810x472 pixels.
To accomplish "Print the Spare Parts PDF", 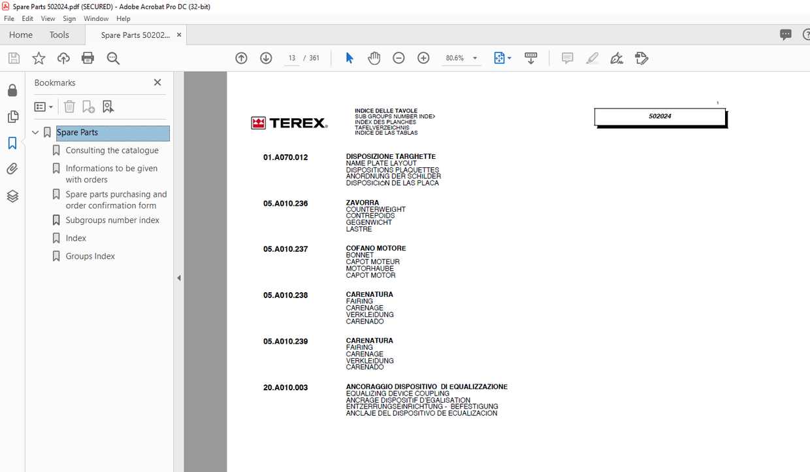I will click(x=88, y=58).
